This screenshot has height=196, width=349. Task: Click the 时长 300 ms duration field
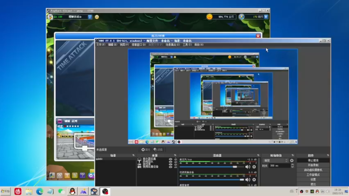pyautogui.click(x=280, y=166)
